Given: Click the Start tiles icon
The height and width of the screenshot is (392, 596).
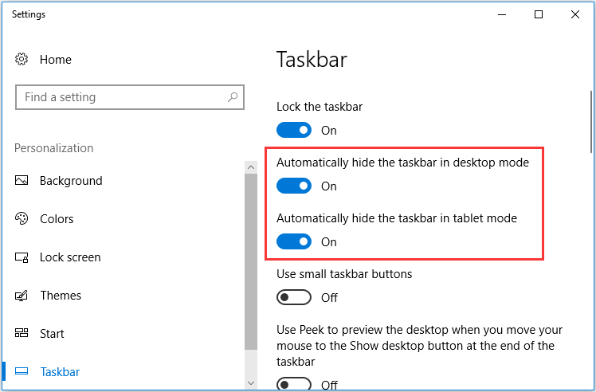Looking at the screenshot, I should [x=22, y=334].
